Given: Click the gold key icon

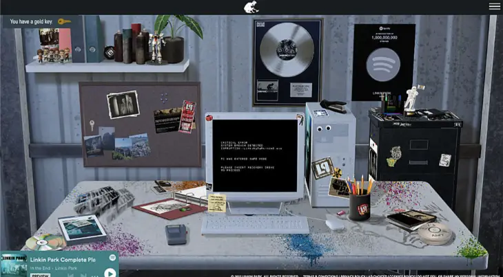Looking at the screenshot, I should tap(65, 21).
